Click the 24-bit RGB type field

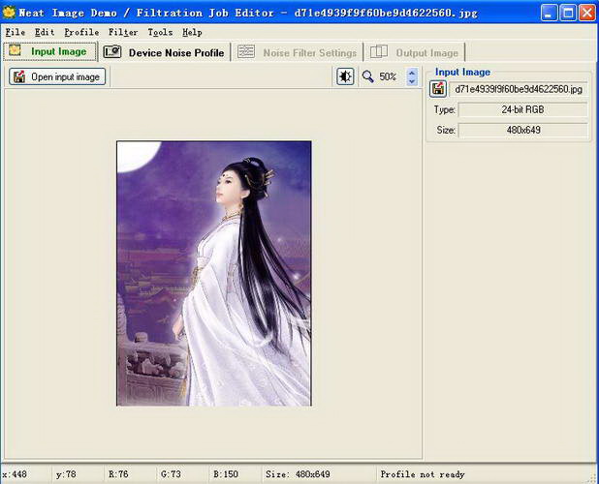coord(522,109)
